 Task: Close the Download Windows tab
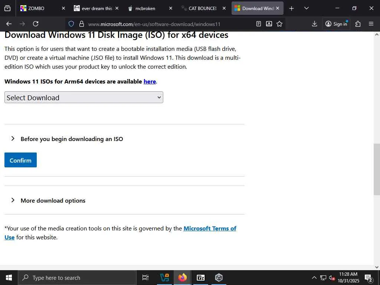tap(278, 8)
